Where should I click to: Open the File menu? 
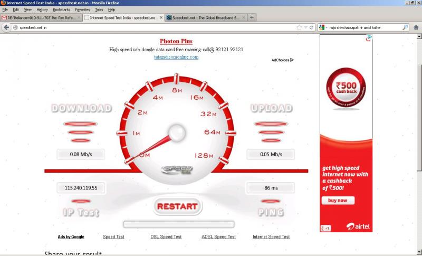click(5, 10)
